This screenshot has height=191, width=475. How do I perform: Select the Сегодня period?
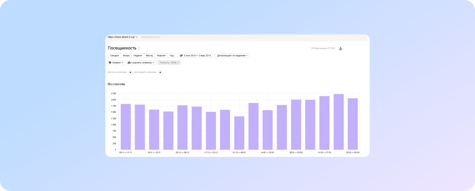114,56
